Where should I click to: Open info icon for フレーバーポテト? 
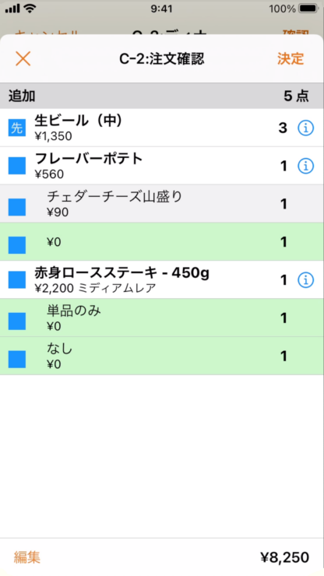pos(305,166)
